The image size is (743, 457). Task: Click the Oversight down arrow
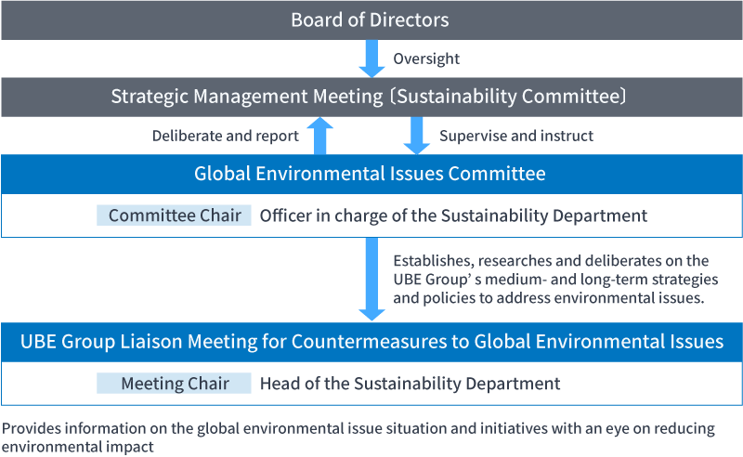pos(371,59)
